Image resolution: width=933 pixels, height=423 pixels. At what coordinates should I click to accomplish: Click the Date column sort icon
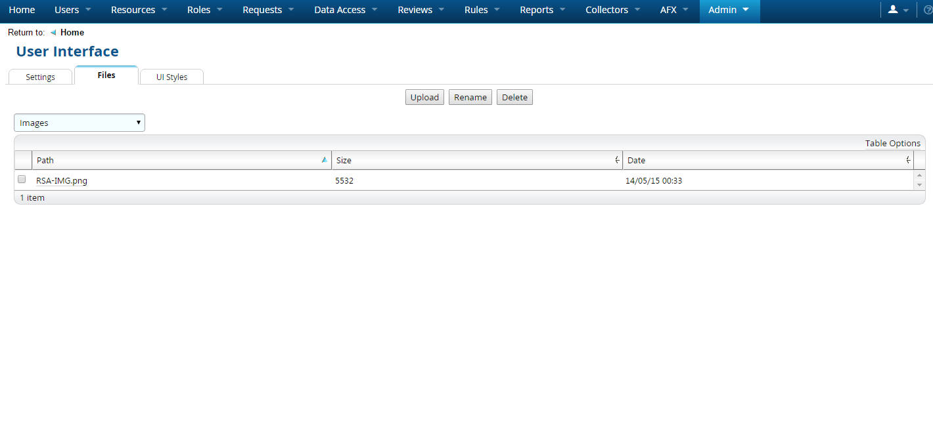click(x=908, y=160)
